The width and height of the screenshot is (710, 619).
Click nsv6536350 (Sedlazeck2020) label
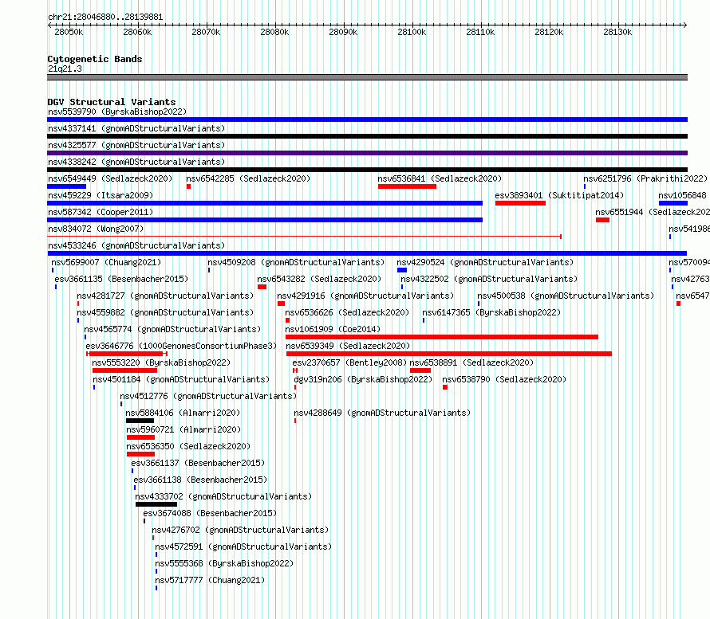click(x=188, y=446)
